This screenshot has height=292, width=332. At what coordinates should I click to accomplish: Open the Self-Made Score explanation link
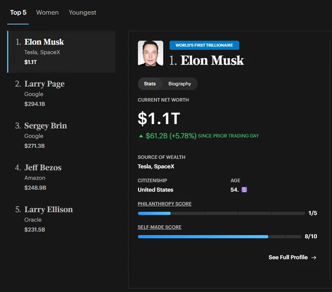[x=160, y=227]
